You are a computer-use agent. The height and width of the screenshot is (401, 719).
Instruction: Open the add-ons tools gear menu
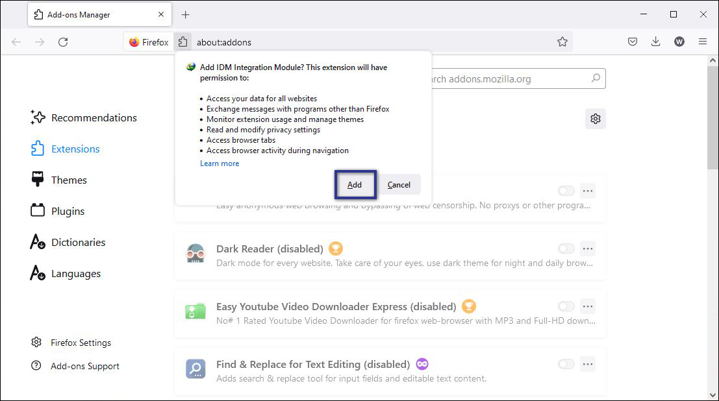(595, 119)
